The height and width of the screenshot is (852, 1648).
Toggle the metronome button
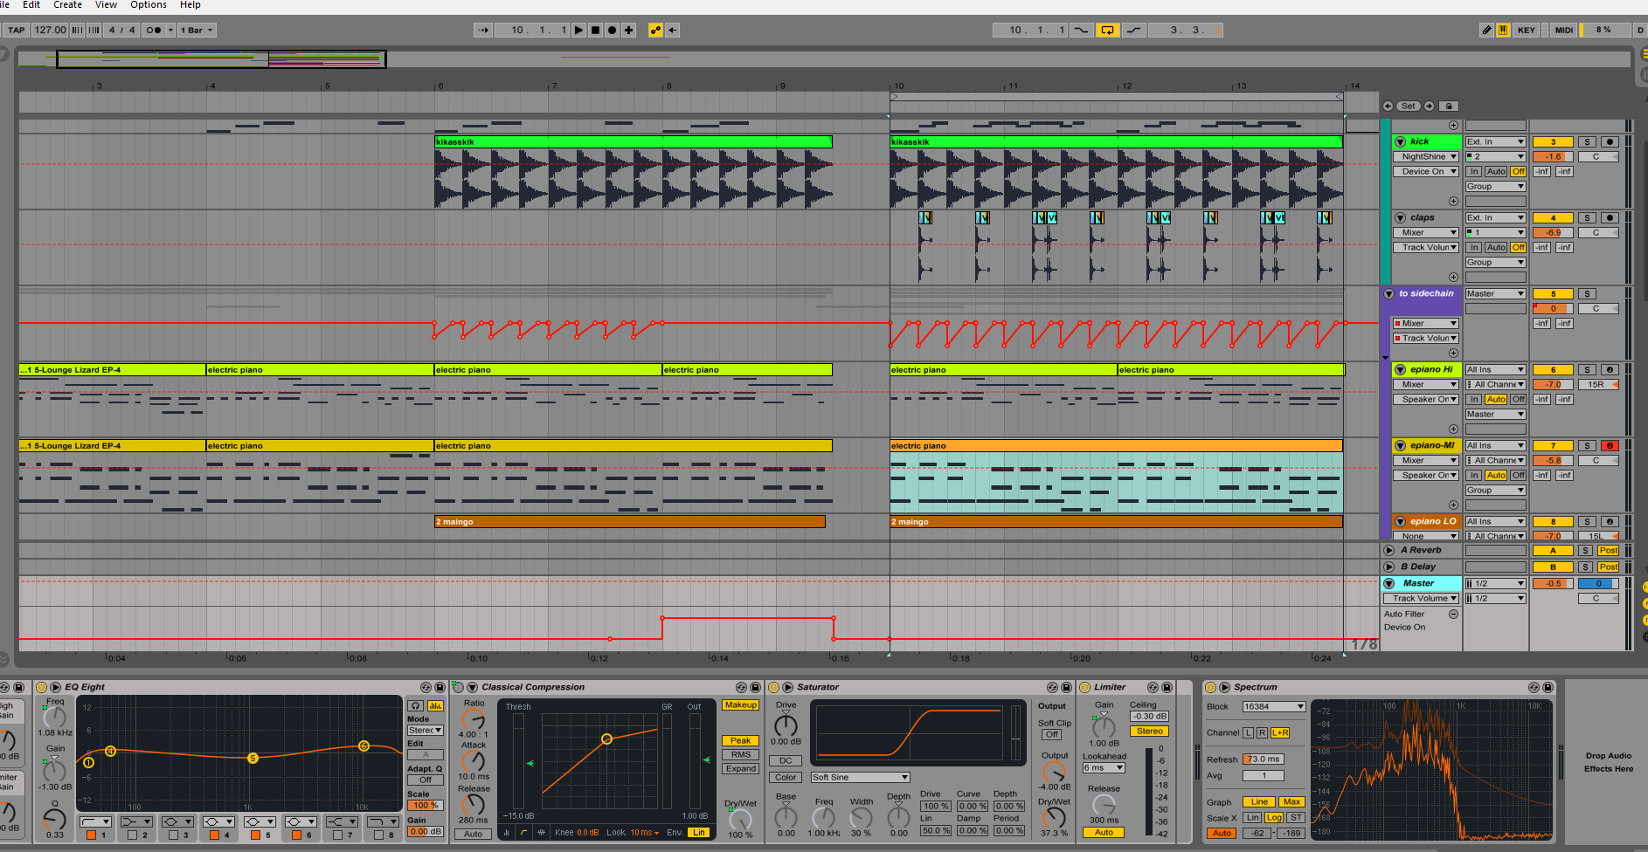[x=153, y=30]
